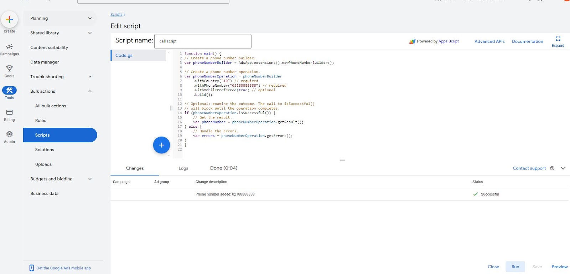Click the Successful status checkmark icon
570x274 pixels.
tap(475, 194)
